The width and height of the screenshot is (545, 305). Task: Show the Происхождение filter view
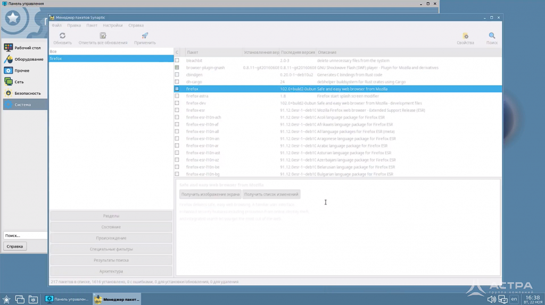click(x=111, y=238)
